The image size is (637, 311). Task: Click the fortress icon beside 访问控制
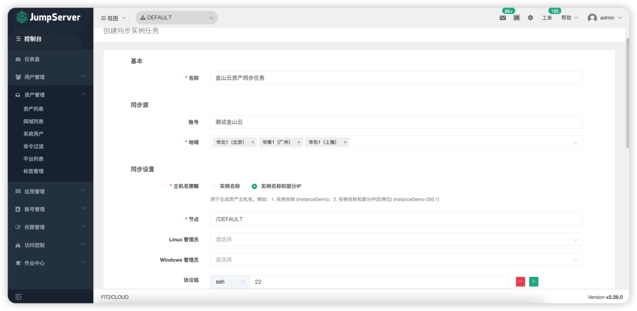coord(18,245)
